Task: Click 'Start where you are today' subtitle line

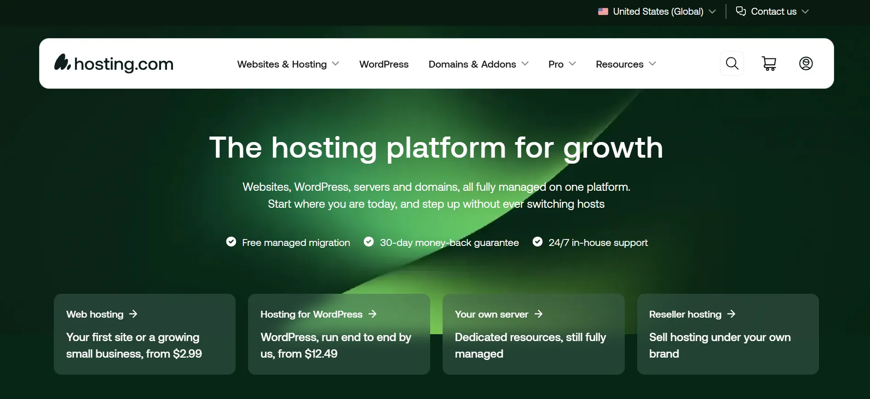Action: pyautogui.click(x=436, y=204)
